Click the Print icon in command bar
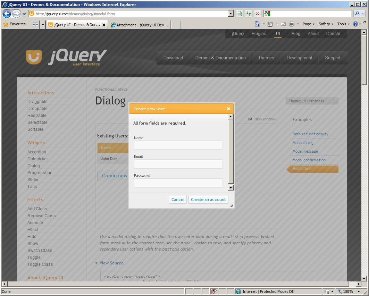Image resolution: width=369 pixels, height=296 pixels. (x=291, y=24)
